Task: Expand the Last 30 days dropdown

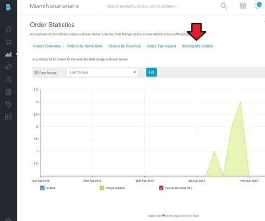Action: click(x=102, y=72)
